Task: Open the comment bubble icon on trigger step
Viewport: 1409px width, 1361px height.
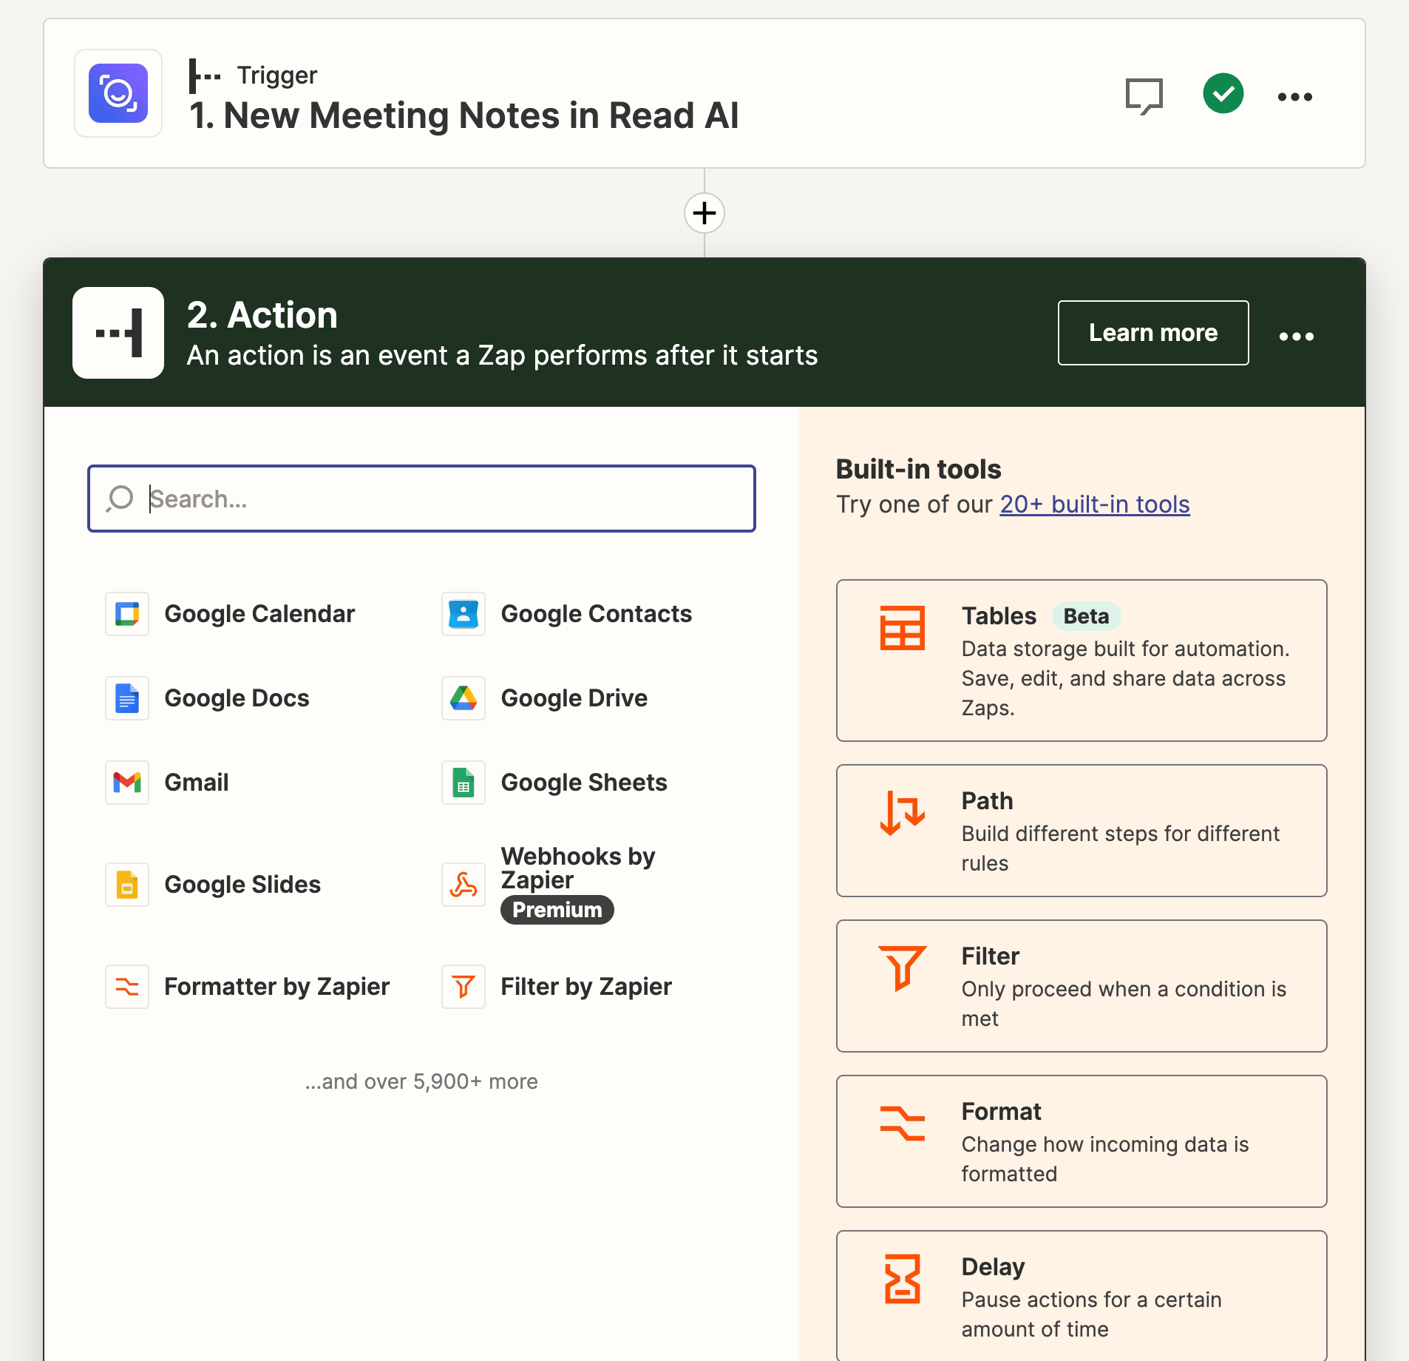Action: tap(1144, 96)
